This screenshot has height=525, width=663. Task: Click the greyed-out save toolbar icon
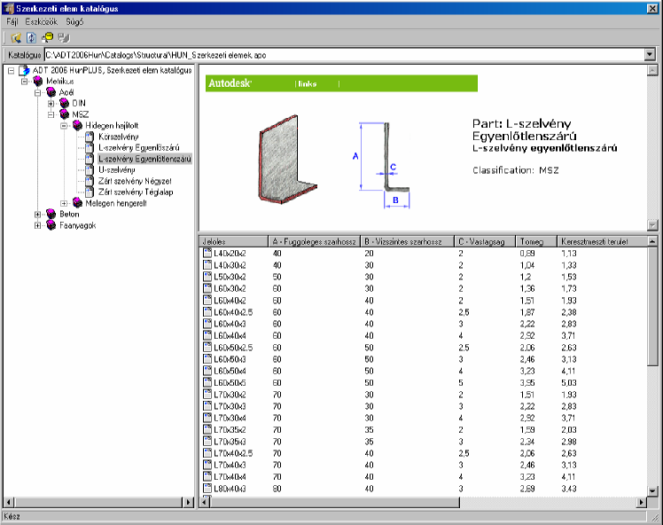pyautogui.click(x=64, y=38)
